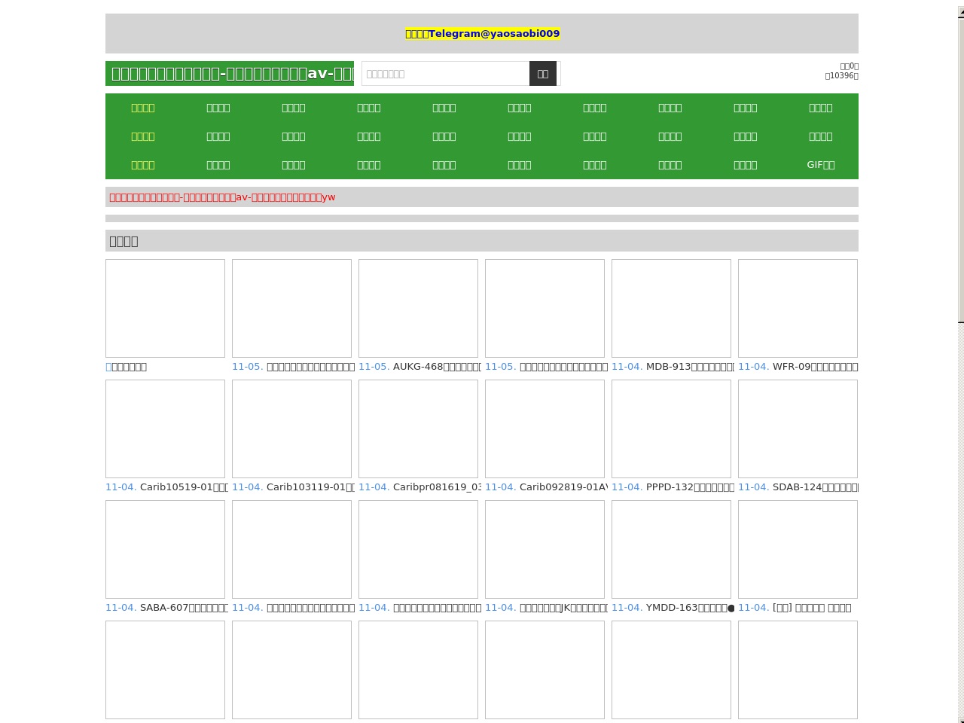Screen dimensions: 964x723
Task: Open the Carib092819-01 entry link
Action: coord(563,487)
